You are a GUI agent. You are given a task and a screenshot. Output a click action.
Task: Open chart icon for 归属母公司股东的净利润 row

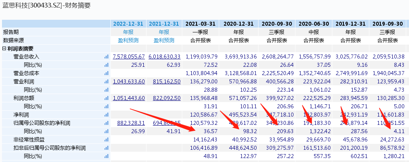pyautogui.click(x=106, y=123)
